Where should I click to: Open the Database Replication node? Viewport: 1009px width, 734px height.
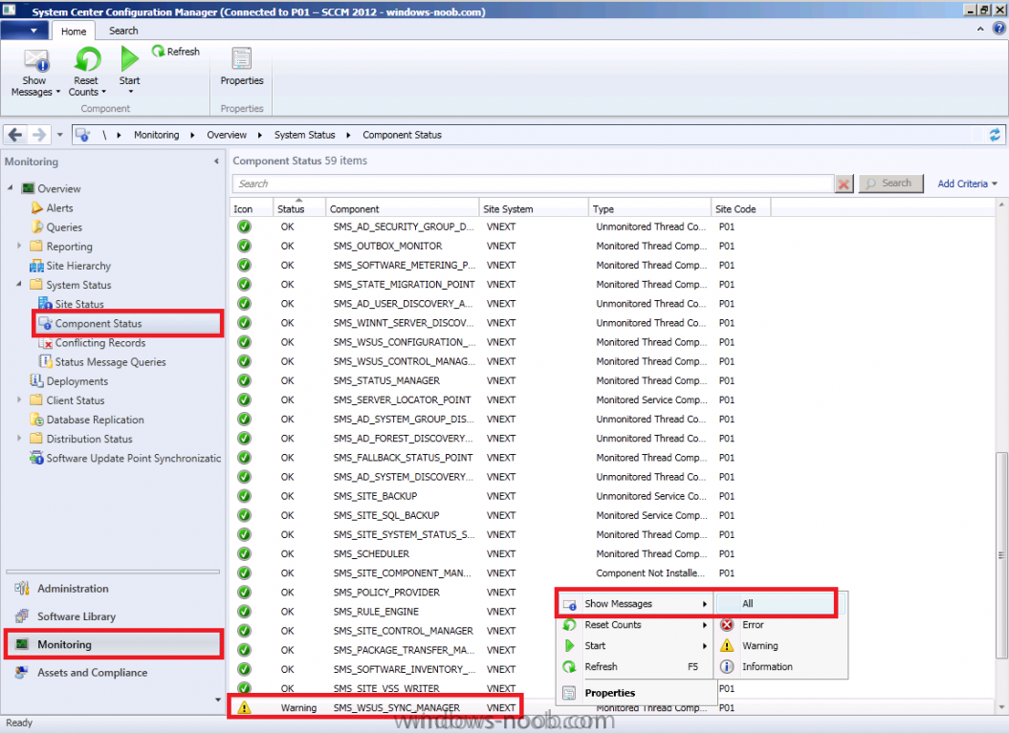[95, 420]
